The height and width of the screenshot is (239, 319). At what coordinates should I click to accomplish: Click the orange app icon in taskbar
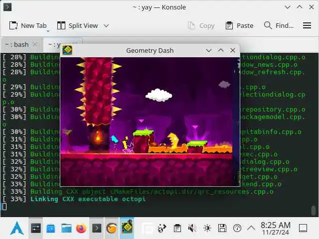112,228
